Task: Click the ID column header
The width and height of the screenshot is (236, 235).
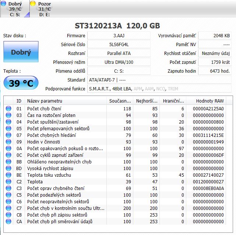Action: click(19, 101)
